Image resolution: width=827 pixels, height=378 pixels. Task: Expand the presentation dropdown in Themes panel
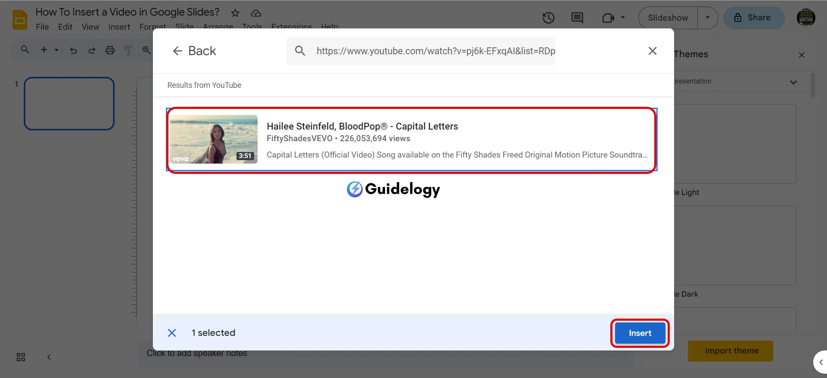[x=793, y=82]
